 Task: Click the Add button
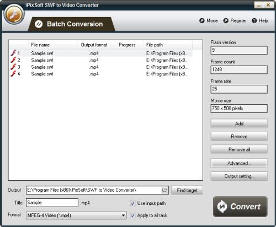pyautogui.click(x=239, y=123)
